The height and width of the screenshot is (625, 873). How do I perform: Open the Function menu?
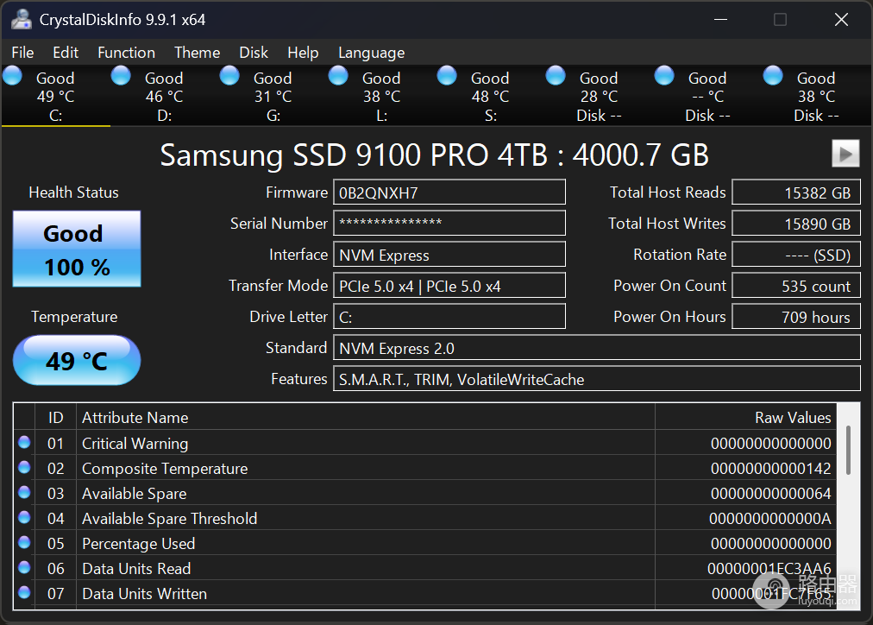(127, 53)
